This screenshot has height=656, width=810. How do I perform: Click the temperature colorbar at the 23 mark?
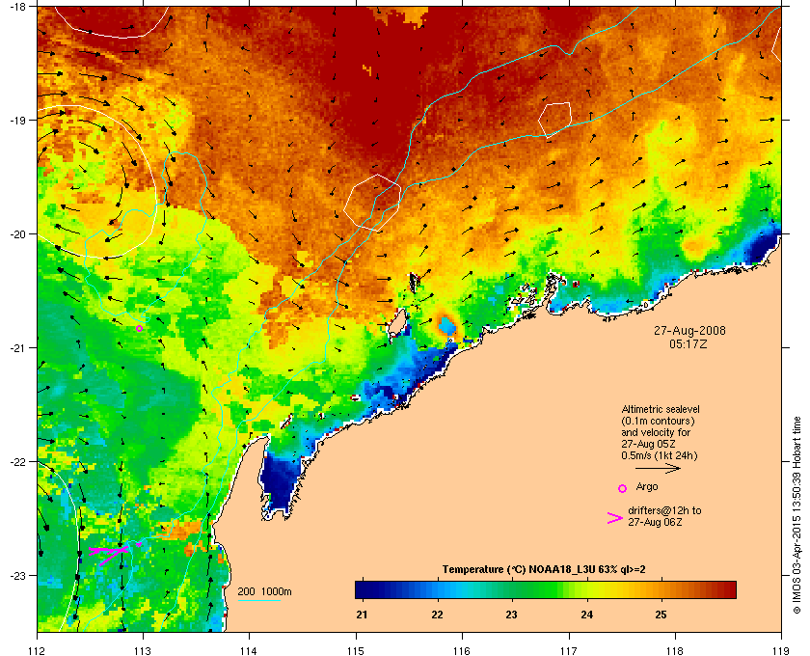(x=512, y=589)
